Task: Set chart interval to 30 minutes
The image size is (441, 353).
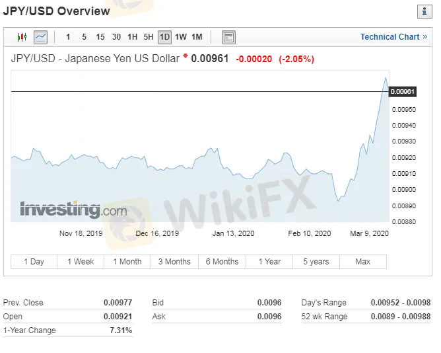Action: pyautogui.click(x=116, y=37)
